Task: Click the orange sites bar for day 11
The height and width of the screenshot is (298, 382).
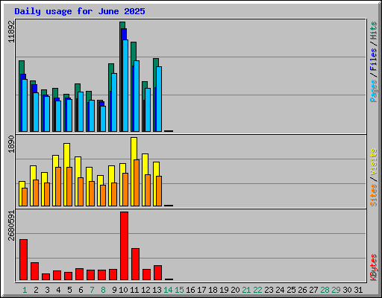Action: tap(137, 183)
